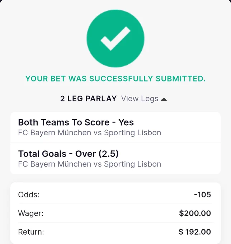The height and width of the screenshot is (244, 231).
Task: Click the bet summary card
Action: (115, 213)
